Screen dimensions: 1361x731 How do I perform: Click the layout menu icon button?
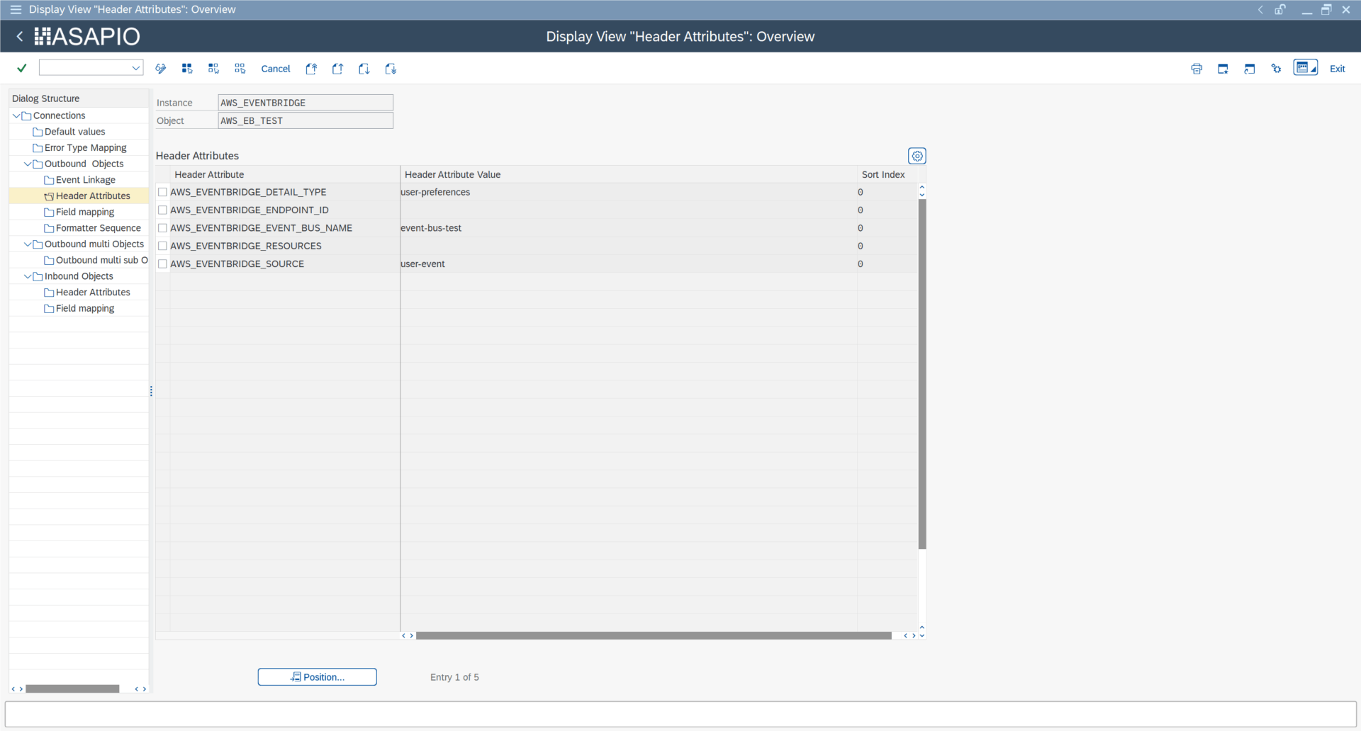tap(1305, 68)
